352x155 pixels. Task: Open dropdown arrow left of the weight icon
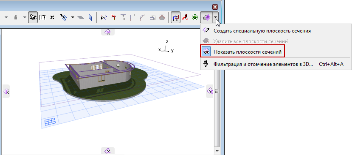click(x=6, y=17)
